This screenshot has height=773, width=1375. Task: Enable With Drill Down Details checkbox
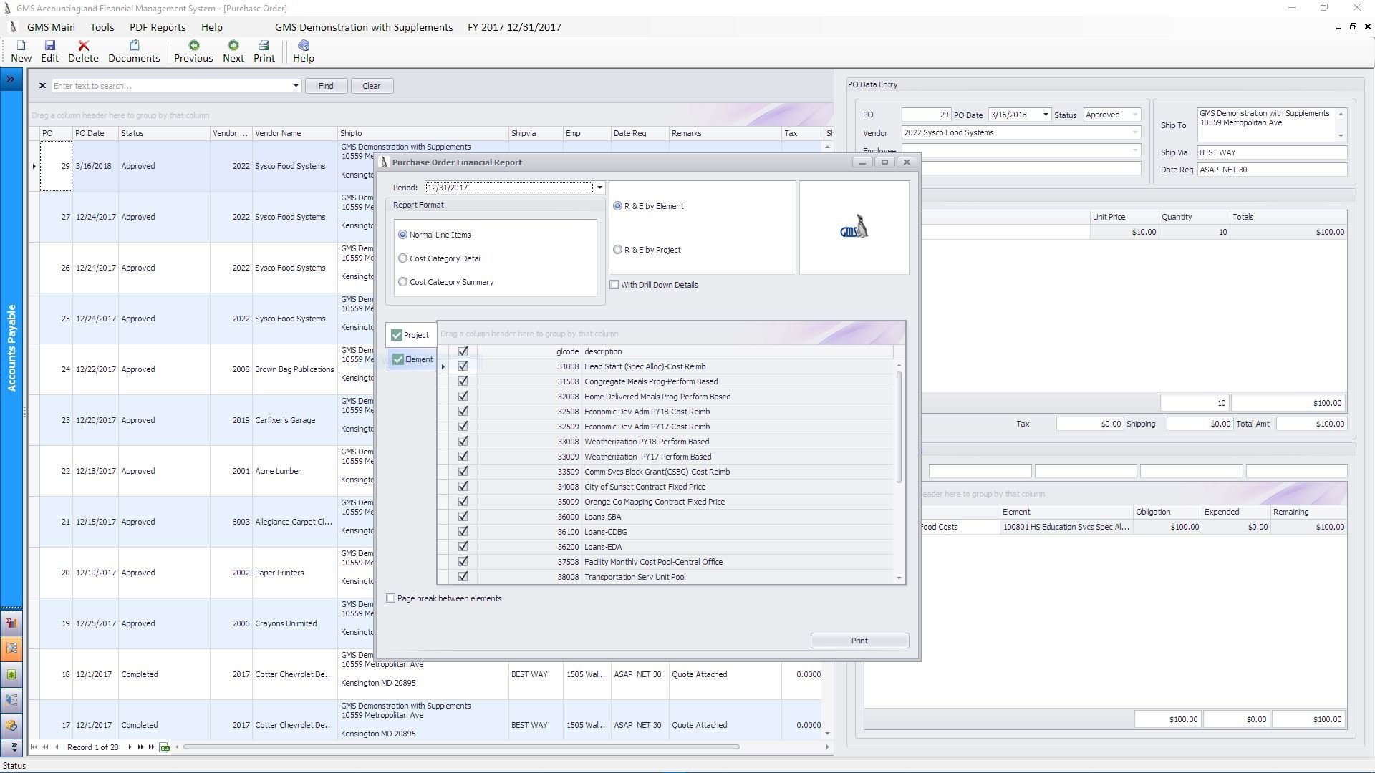(x=614, y=285)
